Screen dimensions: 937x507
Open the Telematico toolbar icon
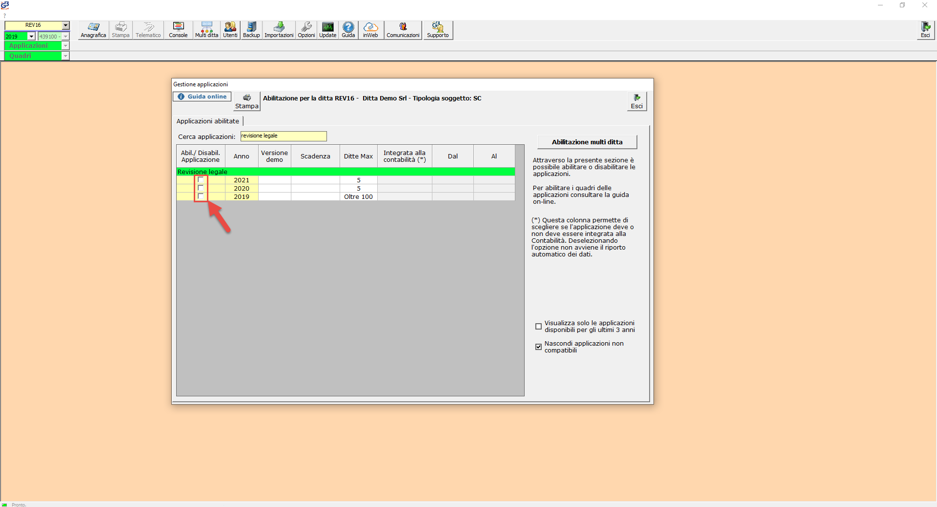coord(148,30)
